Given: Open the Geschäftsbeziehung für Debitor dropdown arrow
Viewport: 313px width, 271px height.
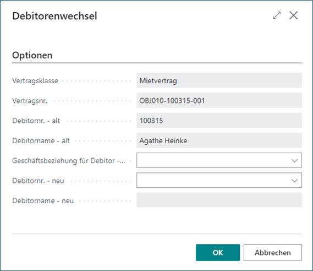Looking at the screenshot, I should 294,160.
